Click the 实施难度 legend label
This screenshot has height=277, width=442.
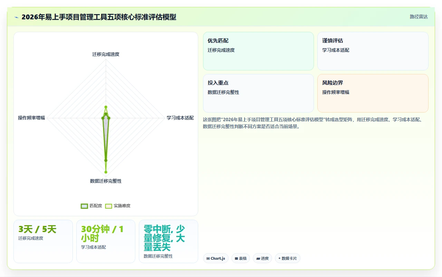[x=122, y=206]
